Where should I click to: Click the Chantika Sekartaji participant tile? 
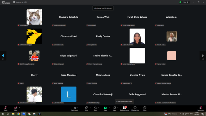point(103,94)
